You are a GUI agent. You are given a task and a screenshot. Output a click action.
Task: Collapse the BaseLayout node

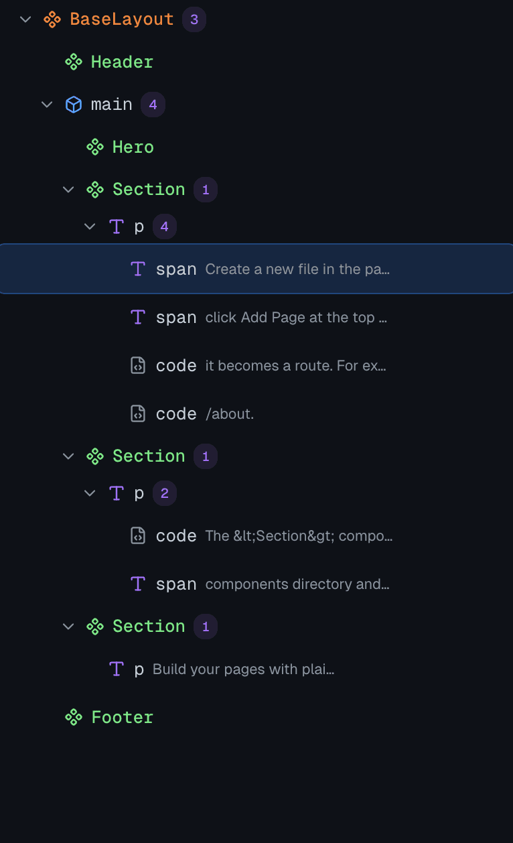point(25,19)
